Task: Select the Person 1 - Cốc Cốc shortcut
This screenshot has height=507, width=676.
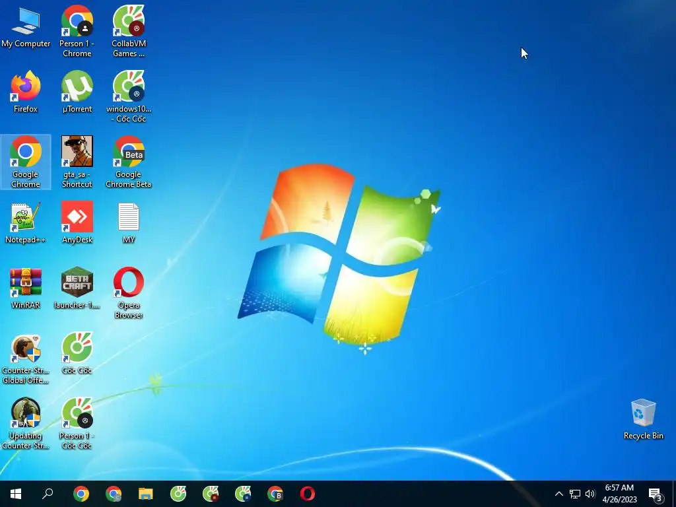Action: tap(77, 424)
